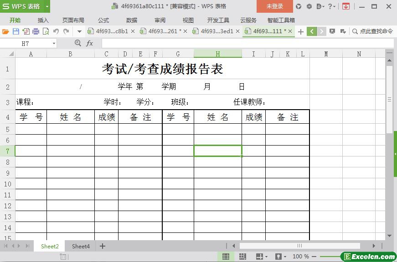Jump to last sheet navigation arrow
This screenshot has height=262, width=397.
tap(28, 246)
